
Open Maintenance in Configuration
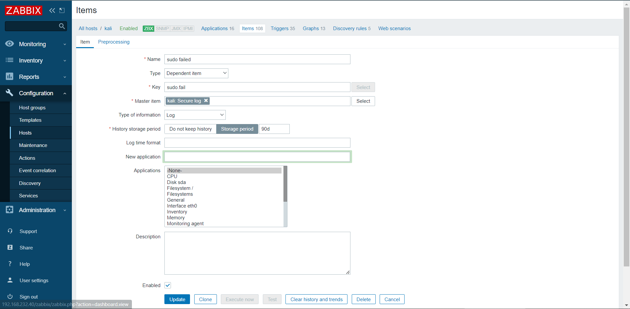[x=41, y=145]
